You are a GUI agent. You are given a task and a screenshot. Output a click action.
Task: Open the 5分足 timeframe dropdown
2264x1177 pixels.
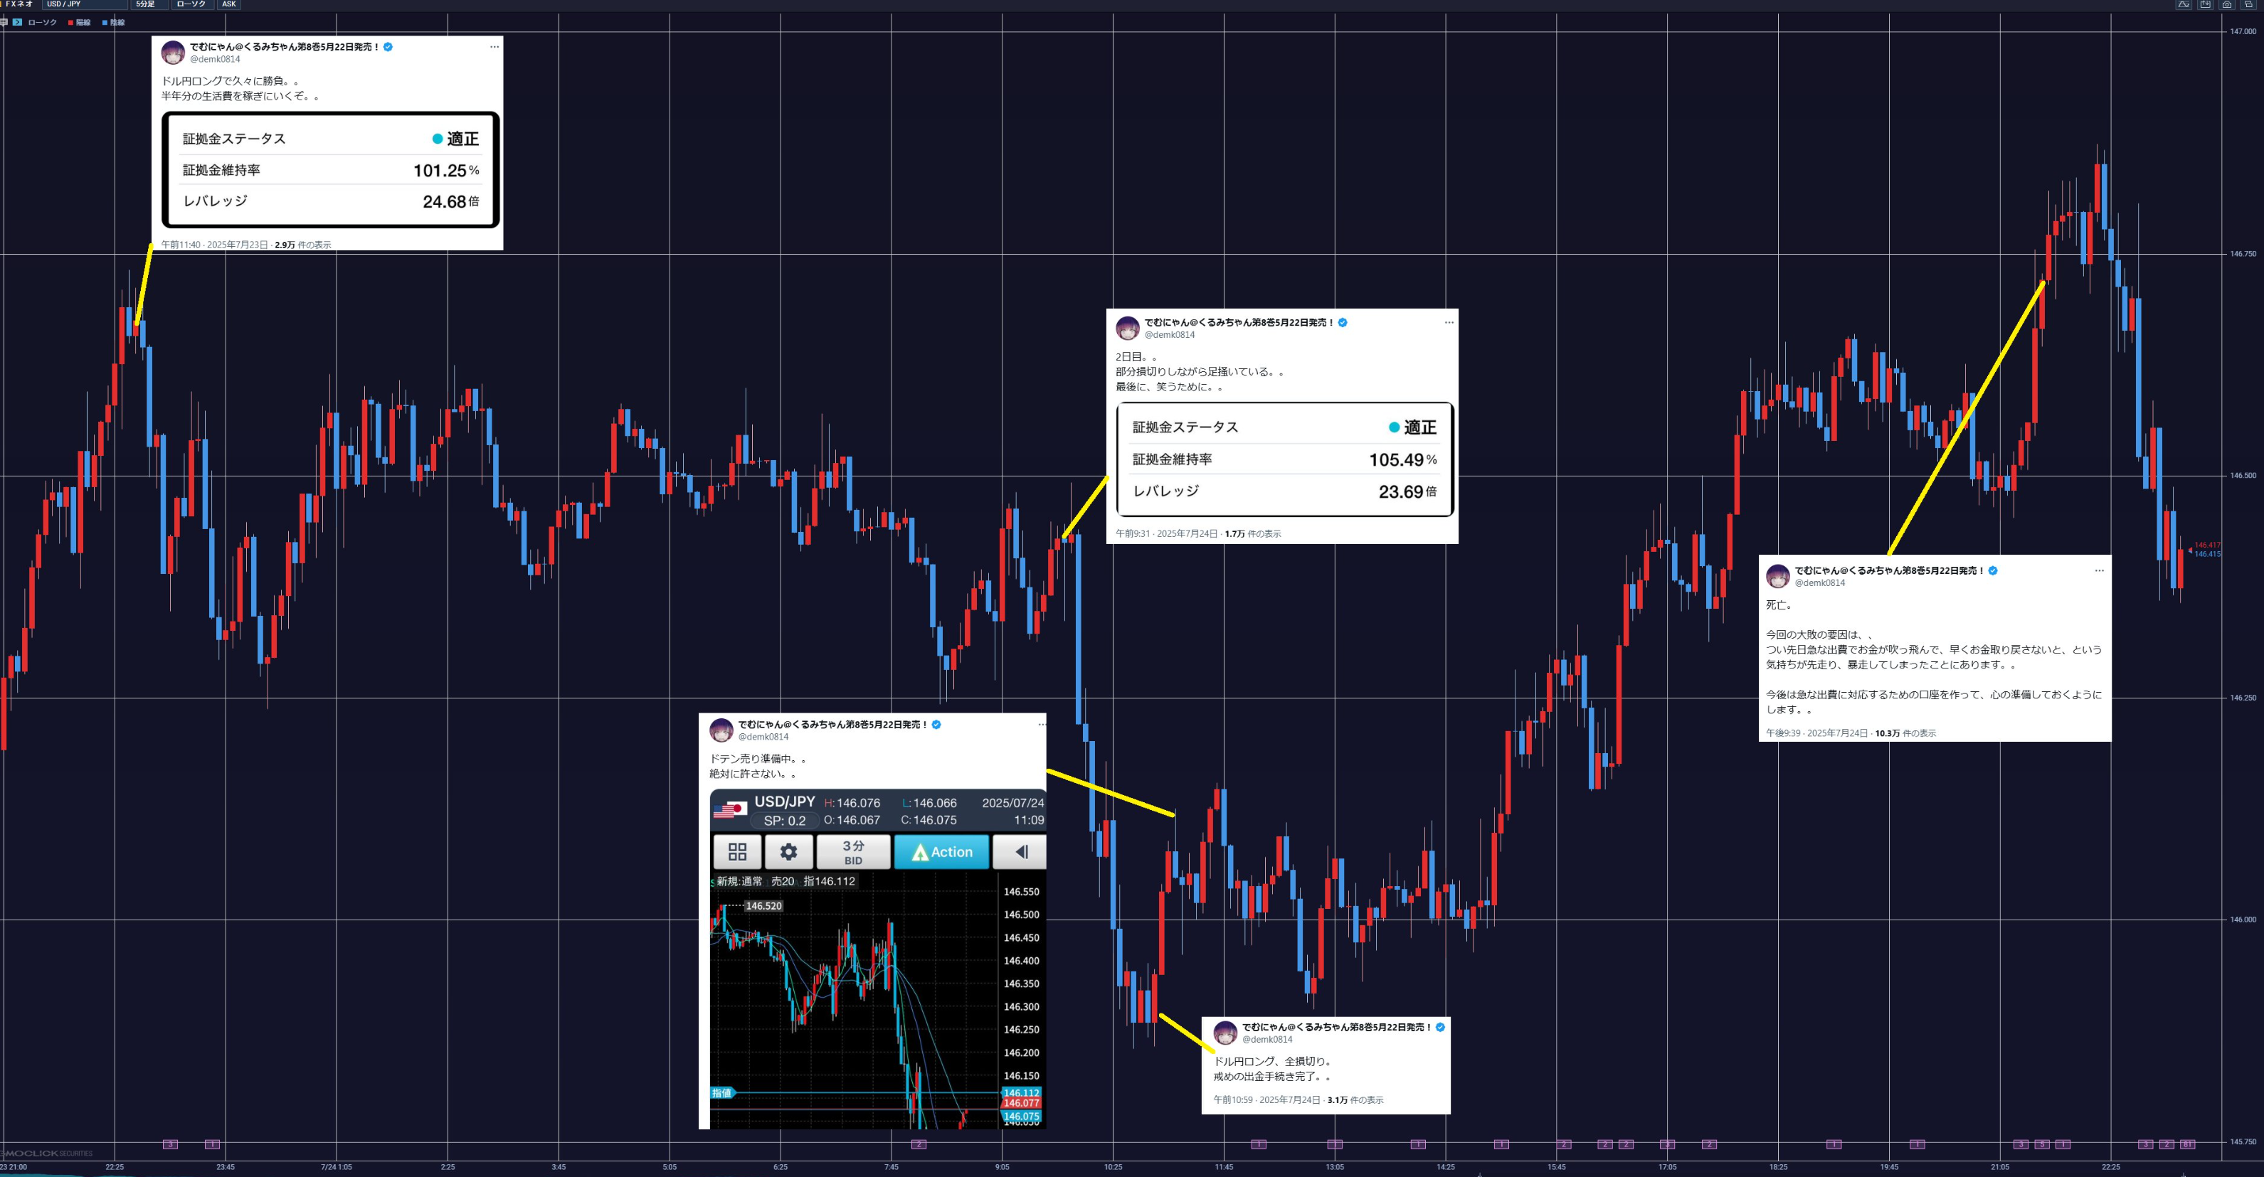(149, 4)
